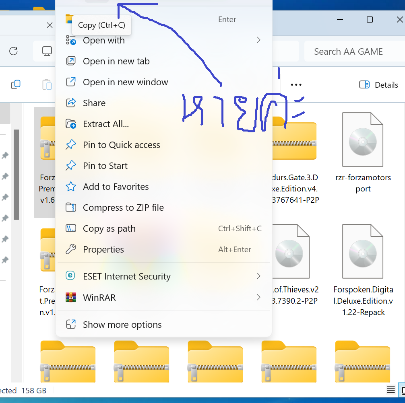Click the Compress to ZIP icon
The height and width of the screenshot is (403, 405).
71,207
